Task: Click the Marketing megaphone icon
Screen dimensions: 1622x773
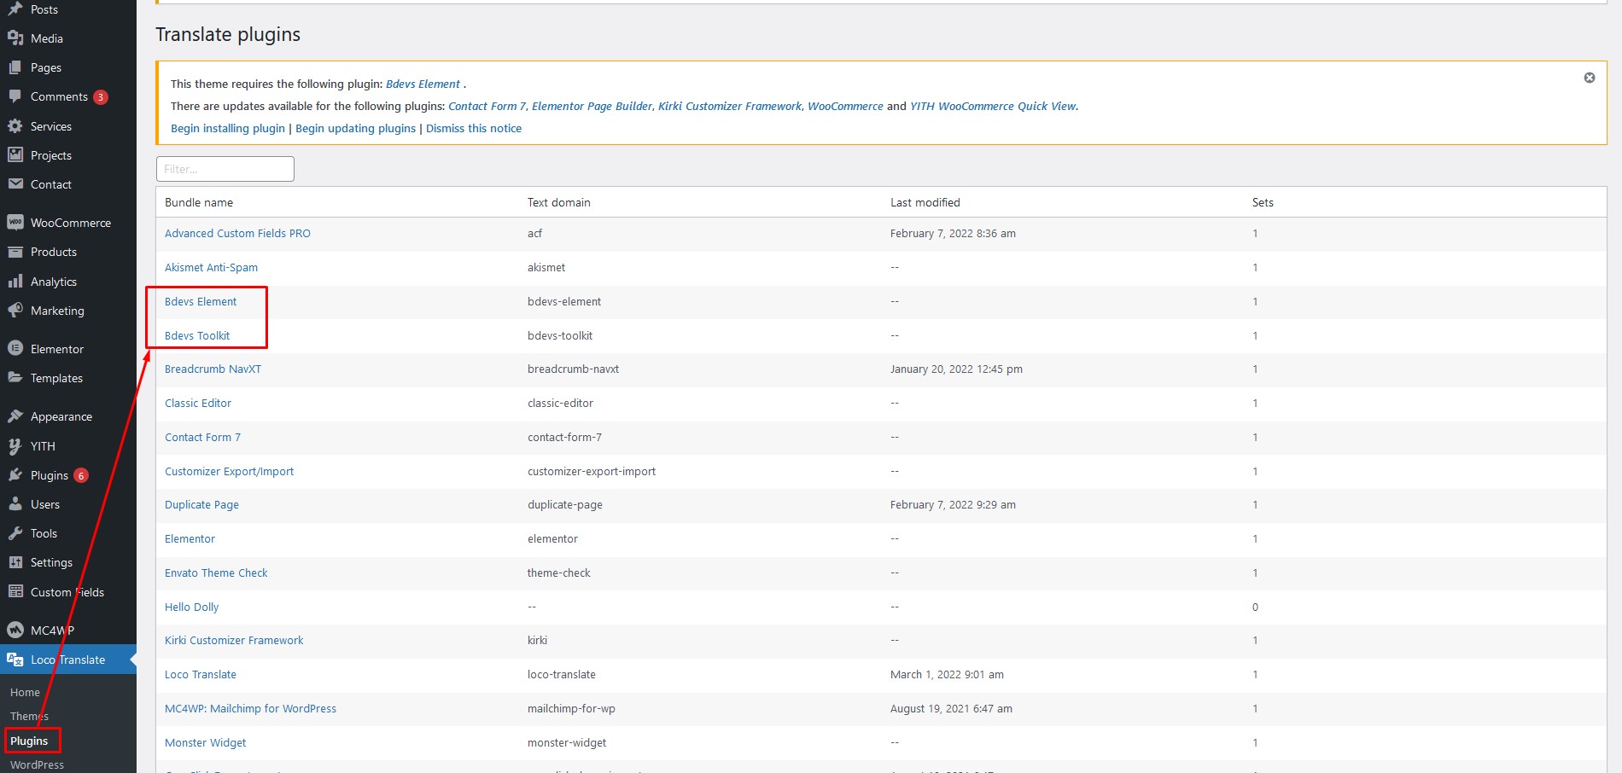Action: tap(15, 311)
